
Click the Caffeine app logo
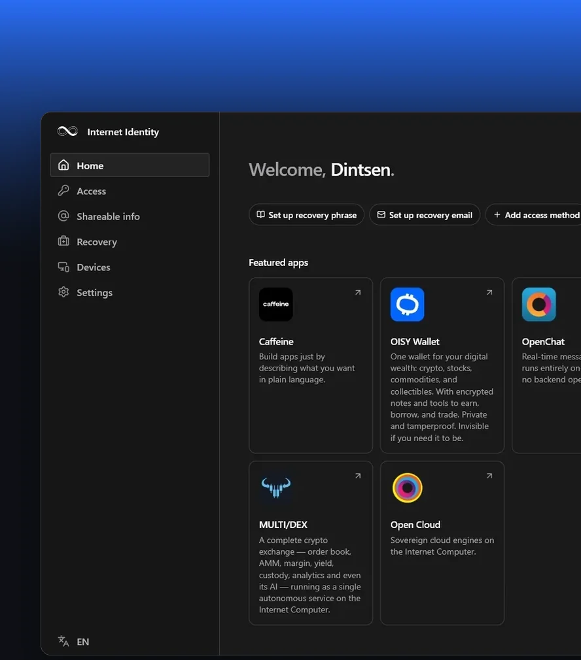click(x=276, y=305)
